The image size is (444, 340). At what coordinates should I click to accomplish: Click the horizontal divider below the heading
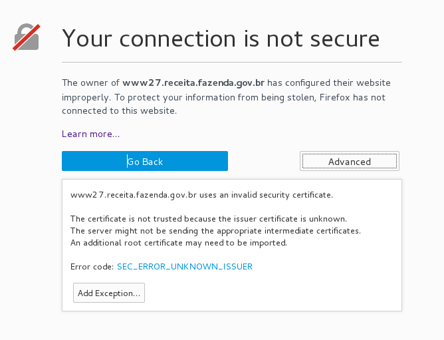point(232,62)
